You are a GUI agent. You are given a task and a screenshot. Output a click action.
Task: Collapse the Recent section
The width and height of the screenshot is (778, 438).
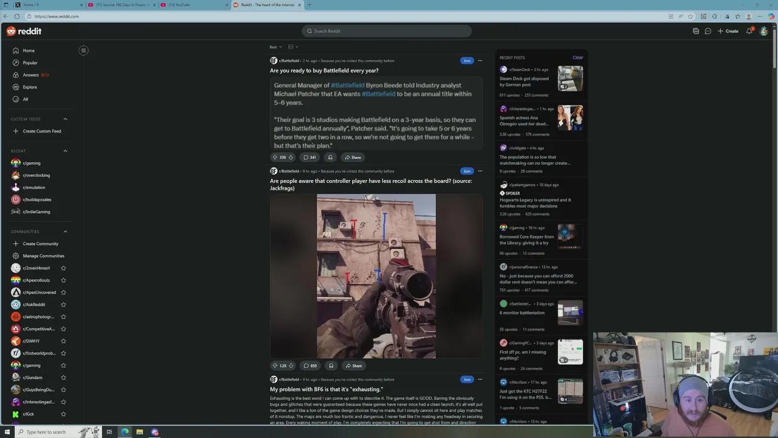(65, 151)
